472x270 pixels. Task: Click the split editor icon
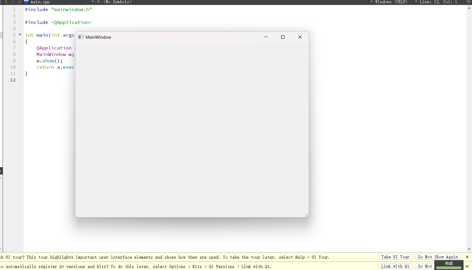[469, 2]
